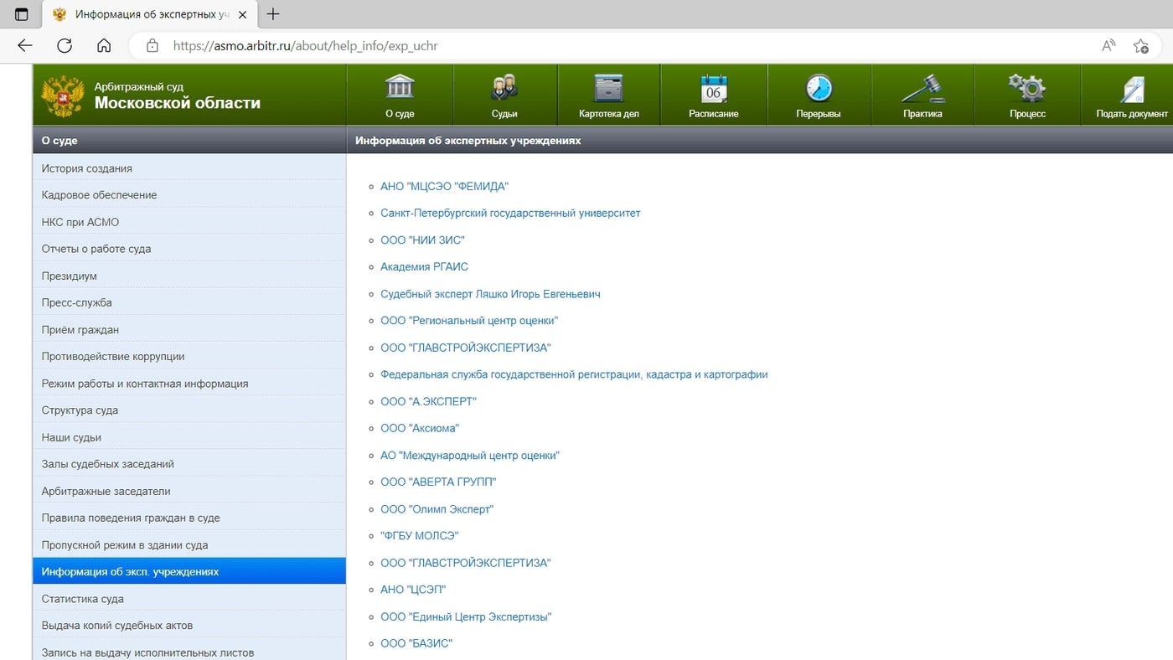Open ООО "АВЕРТА ГРУПП" link

(x=438, y=482)
